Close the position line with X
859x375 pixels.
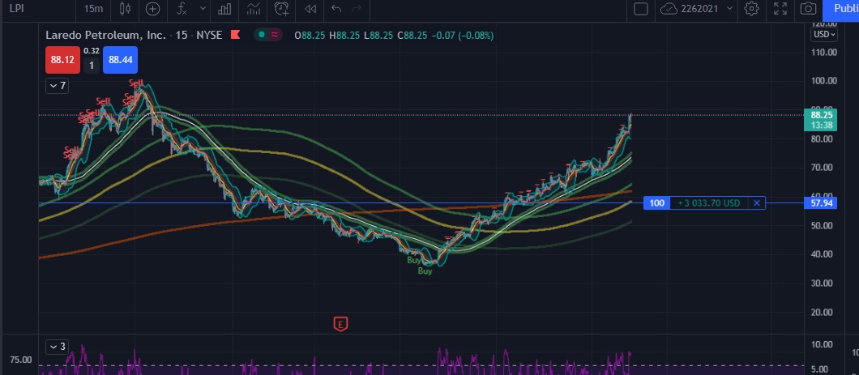coord(757,203)
